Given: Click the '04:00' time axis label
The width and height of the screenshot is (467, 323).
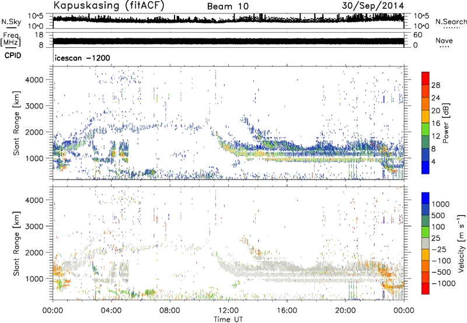Looking at the screenshot, I should 111,311.
